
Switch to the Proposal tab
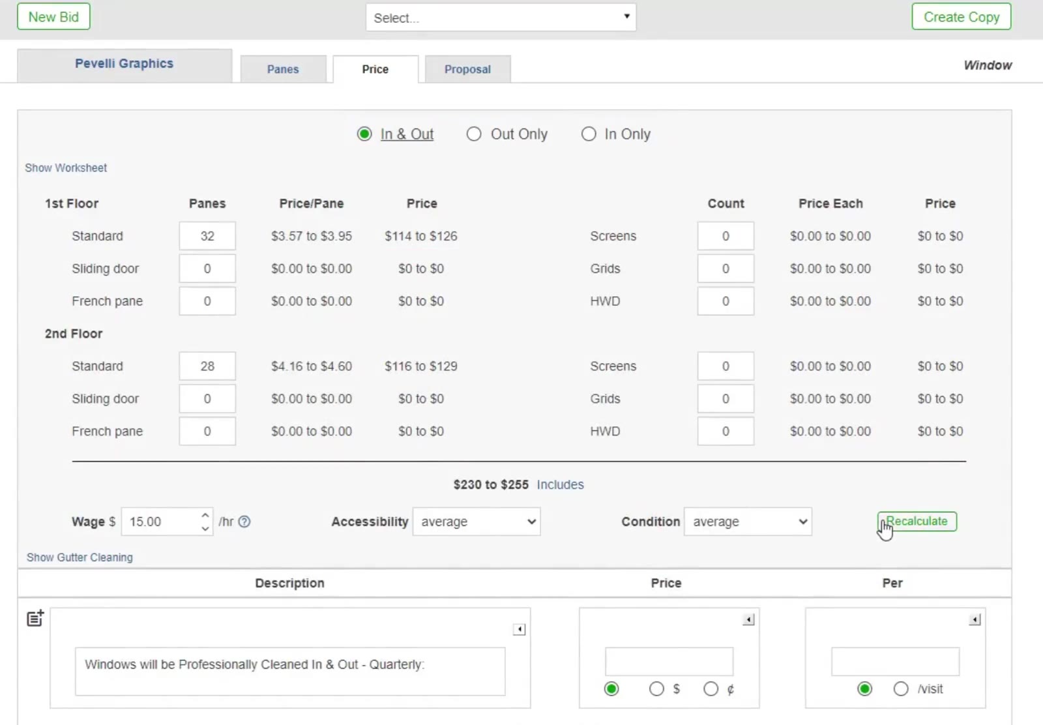[467, 69]
